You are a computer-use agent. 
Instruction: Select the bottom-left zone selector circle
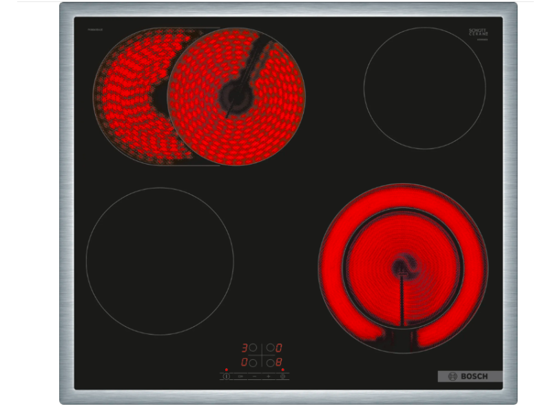tap(253, 362)
